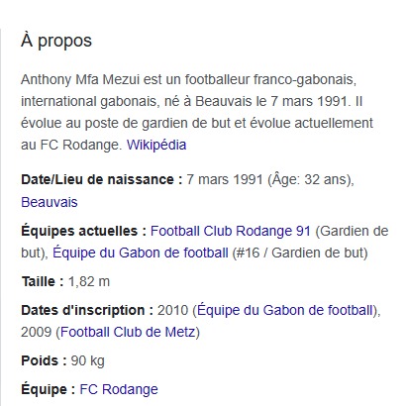The image size is (408, 406).
Task: Click the #16 / Gardien de but text
Action: 300,253
